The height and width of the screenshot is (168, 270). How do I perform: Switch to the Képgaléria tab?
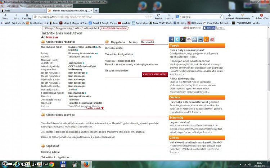pyautogui.click(x=118, y=42)
